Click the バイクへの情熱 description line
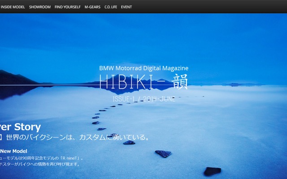Viewport: 287px width, 179px height. [x=40, y=164]
